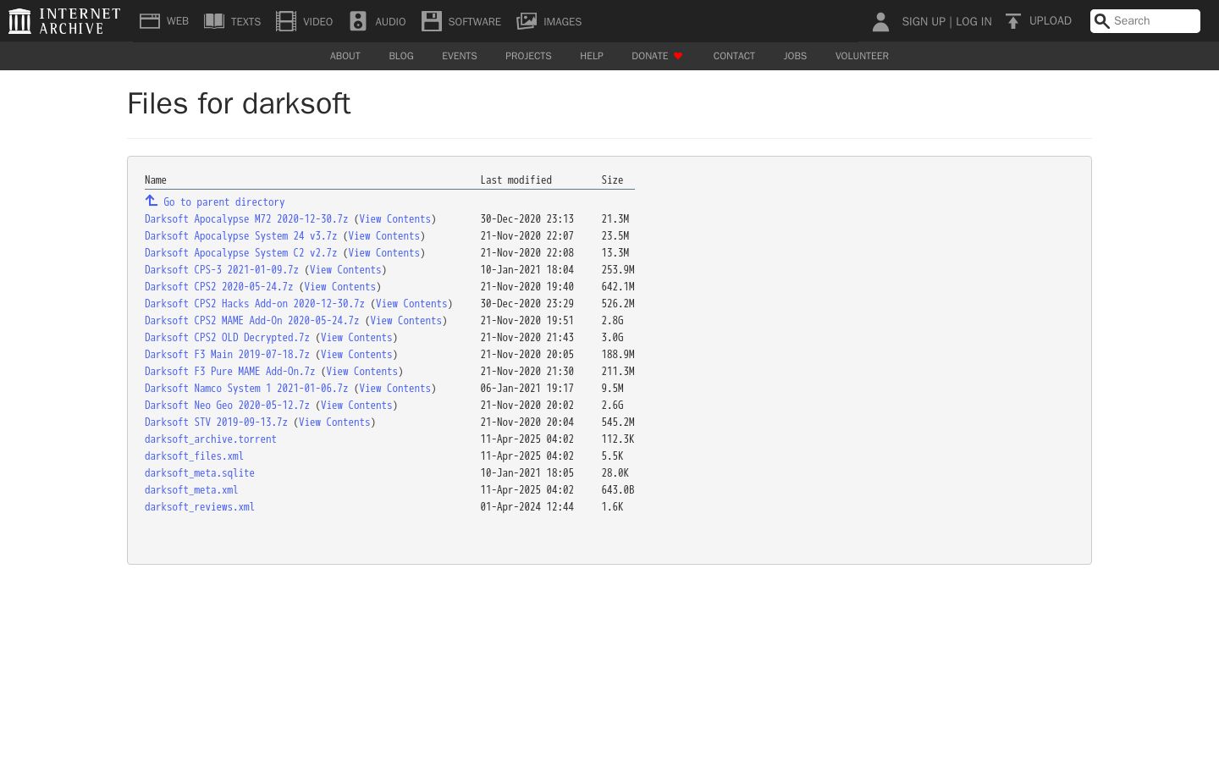1219x762 pixels.
Task: View Contents of Neo Geo archive
Action: click(356, 406)
